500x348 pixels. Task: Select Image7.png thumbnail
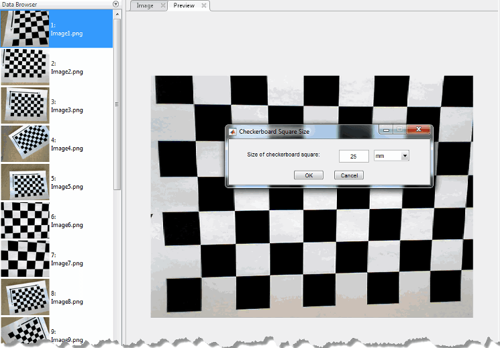[25, 259]
